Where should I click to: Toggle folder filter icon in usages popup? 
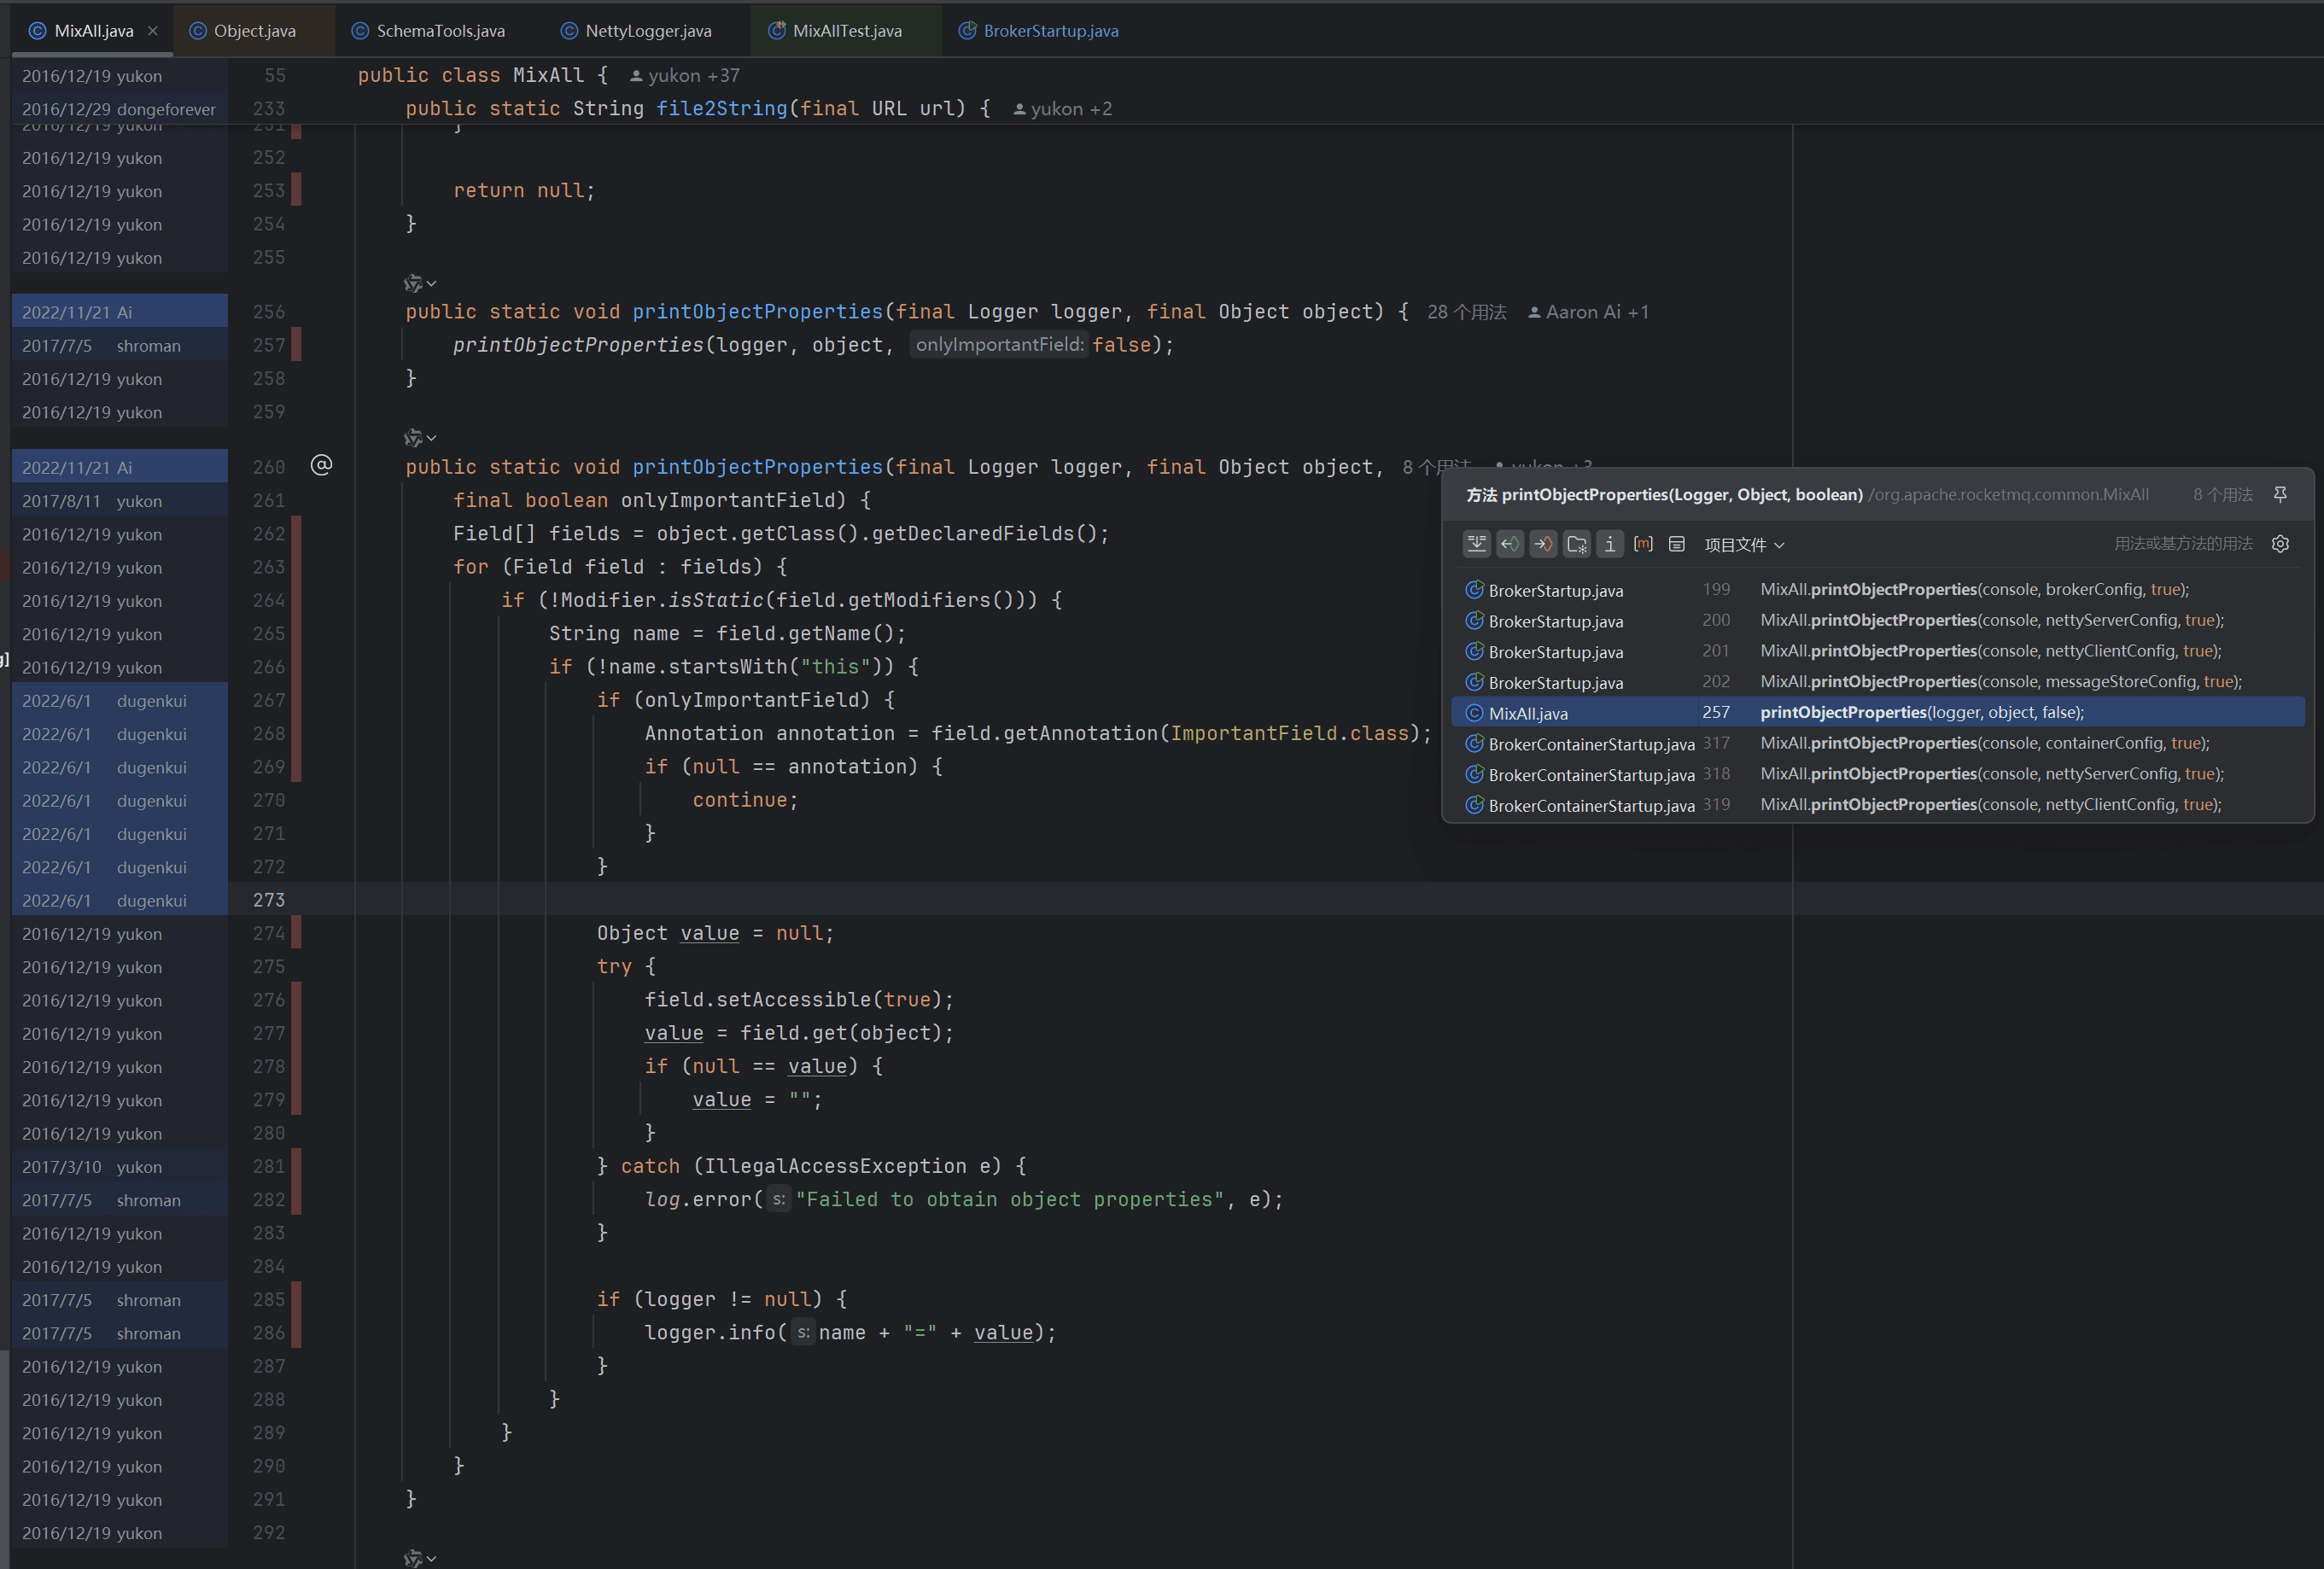coord(1577,544)
